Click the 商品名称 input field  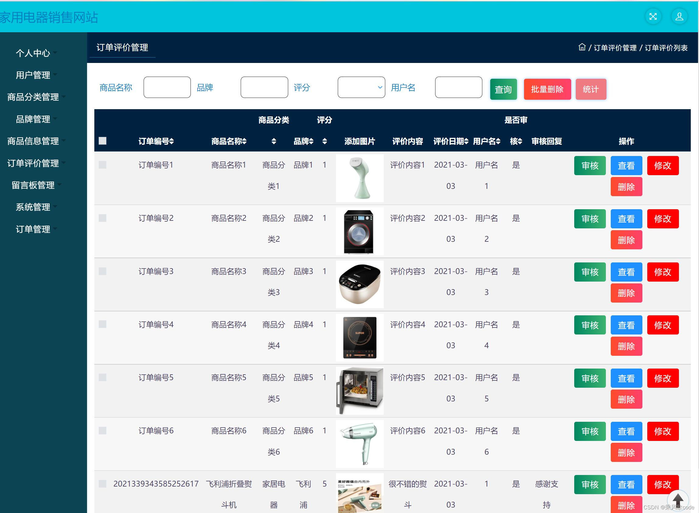coord(167,87)
